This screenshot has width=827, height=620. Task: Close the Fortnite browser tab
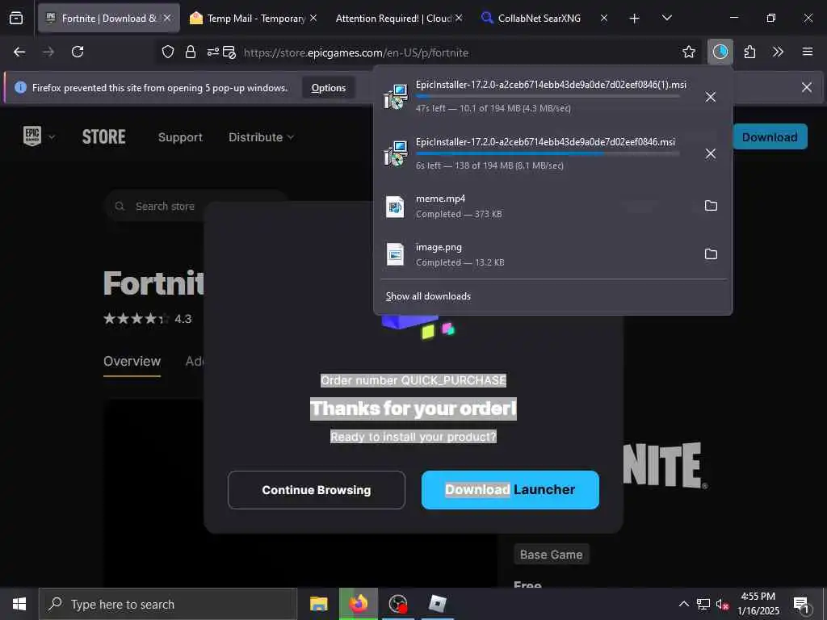[167, 18]
